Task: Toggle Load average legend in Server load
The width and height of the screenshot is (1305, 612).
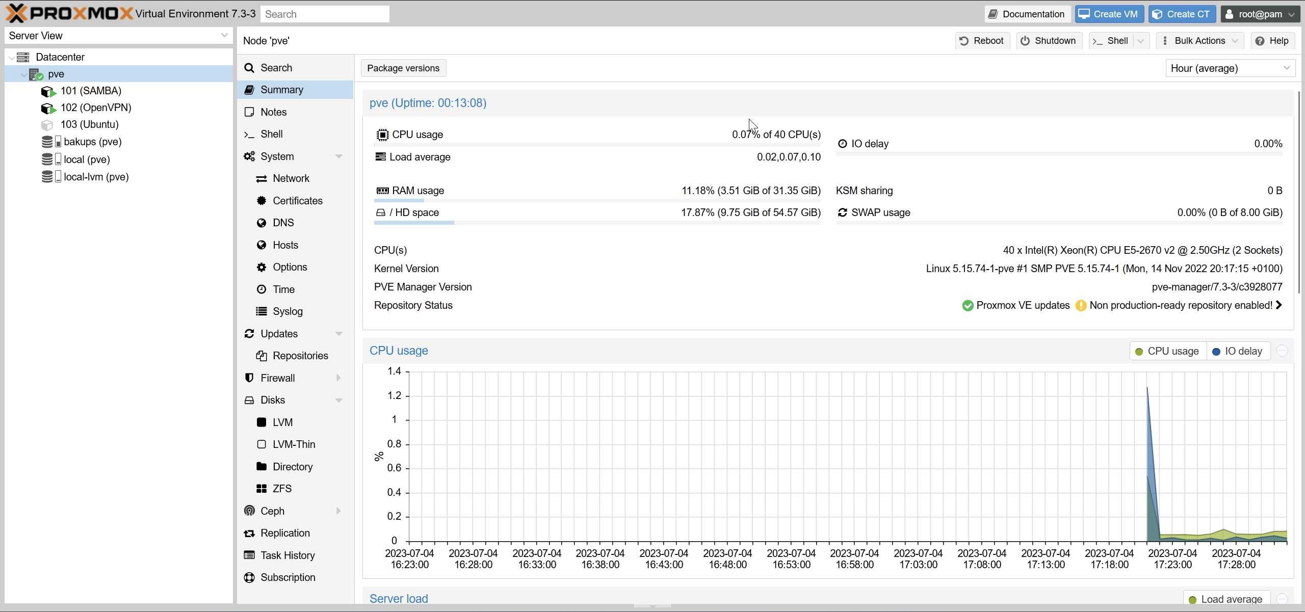Action: tap(1226, 599)
